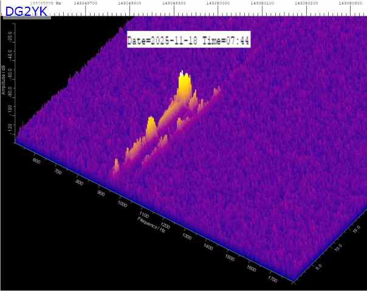Select the 600 Hz frequency axis label
The height and width of the screenshot is (291, 367).
pyautogui.click(x=35, y=162)
